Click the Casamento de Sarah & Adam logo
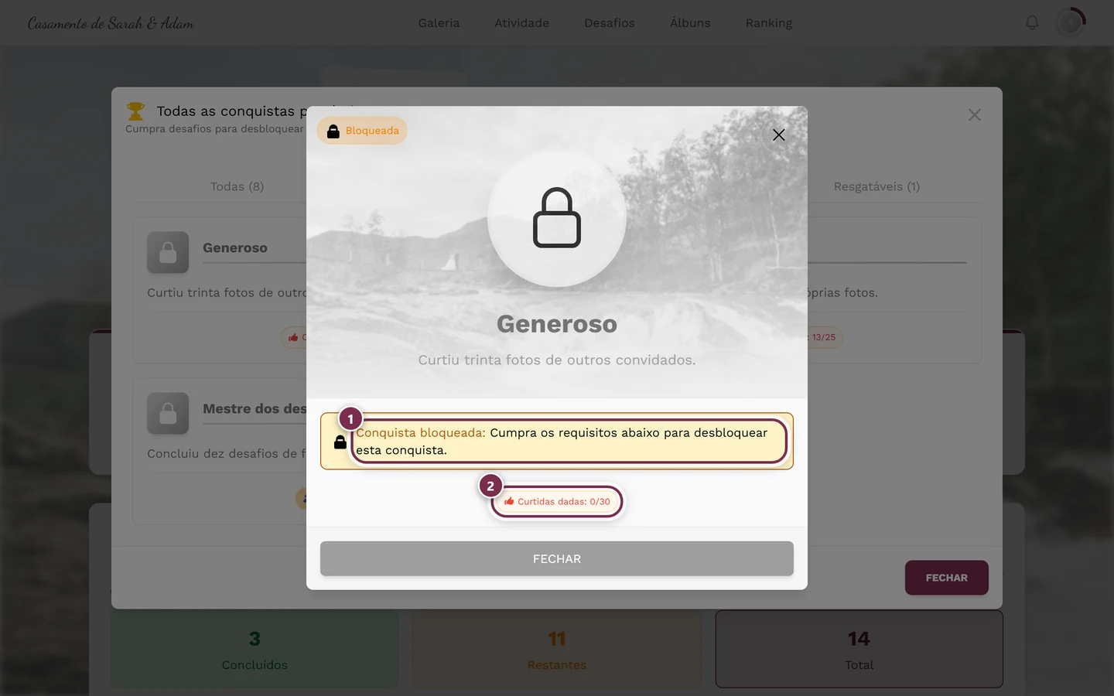The width and height of the screenshot is (1114, 696). (x=111, y=23)
